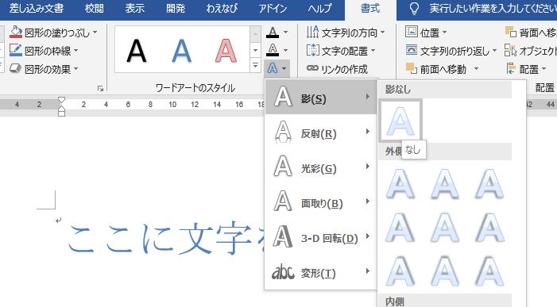557x307 pixels.
Task: Apply the blue WordArt style
Action: (x=181, y=50)
